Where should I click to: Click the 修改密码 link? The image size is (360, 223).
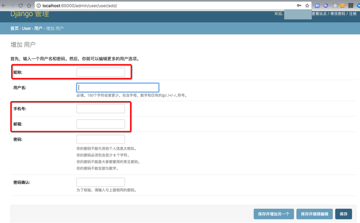[338, 14]
